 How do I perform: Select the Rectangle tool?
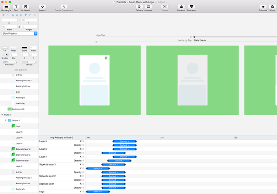pos(6,7)
